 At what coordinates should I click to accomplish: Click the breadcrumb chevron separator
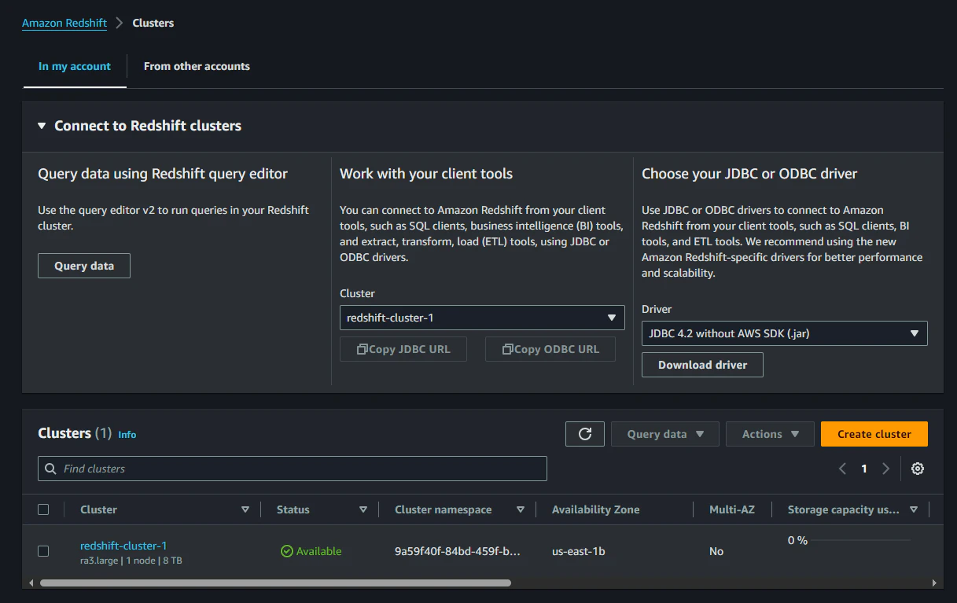pos(120,23)
